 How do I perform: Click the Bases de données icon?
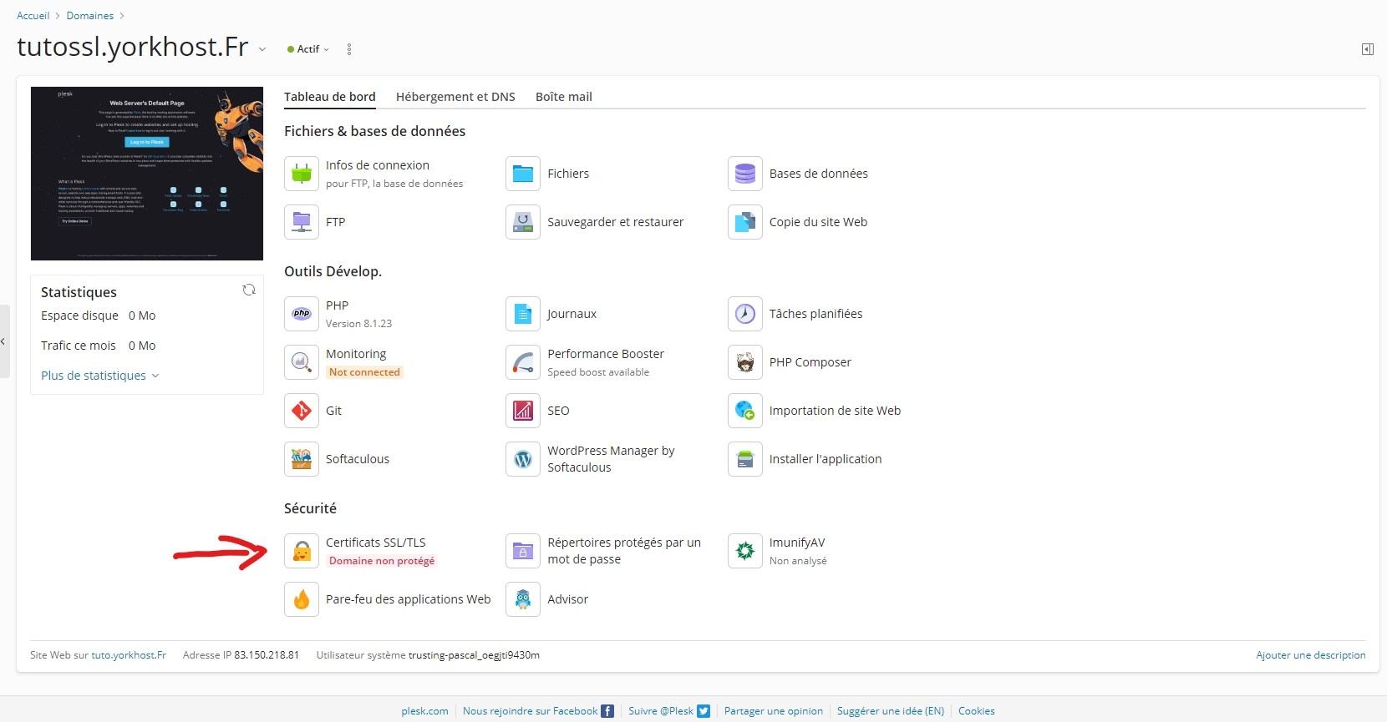point(744,174)
